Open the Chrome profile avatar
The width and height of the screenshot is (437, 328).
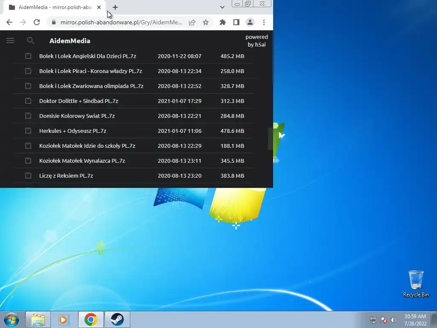pyautogui.click(x=250, y=22)
